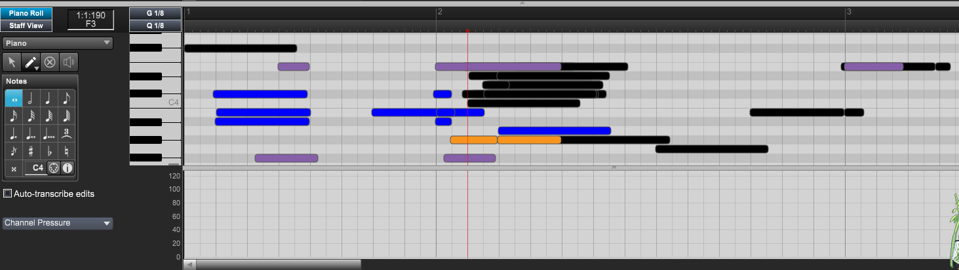Select the triplet note modifier

pyautogui.click(x=66, y=134)
